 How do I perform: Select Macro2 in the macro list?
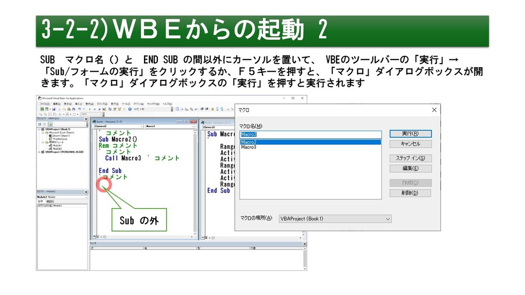point(310,142)
